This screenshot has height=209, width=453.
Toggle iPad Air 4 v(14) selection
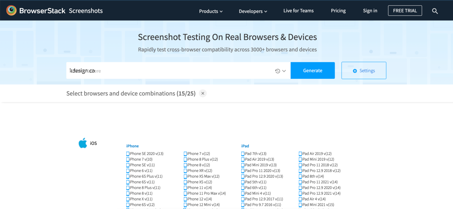314,199
